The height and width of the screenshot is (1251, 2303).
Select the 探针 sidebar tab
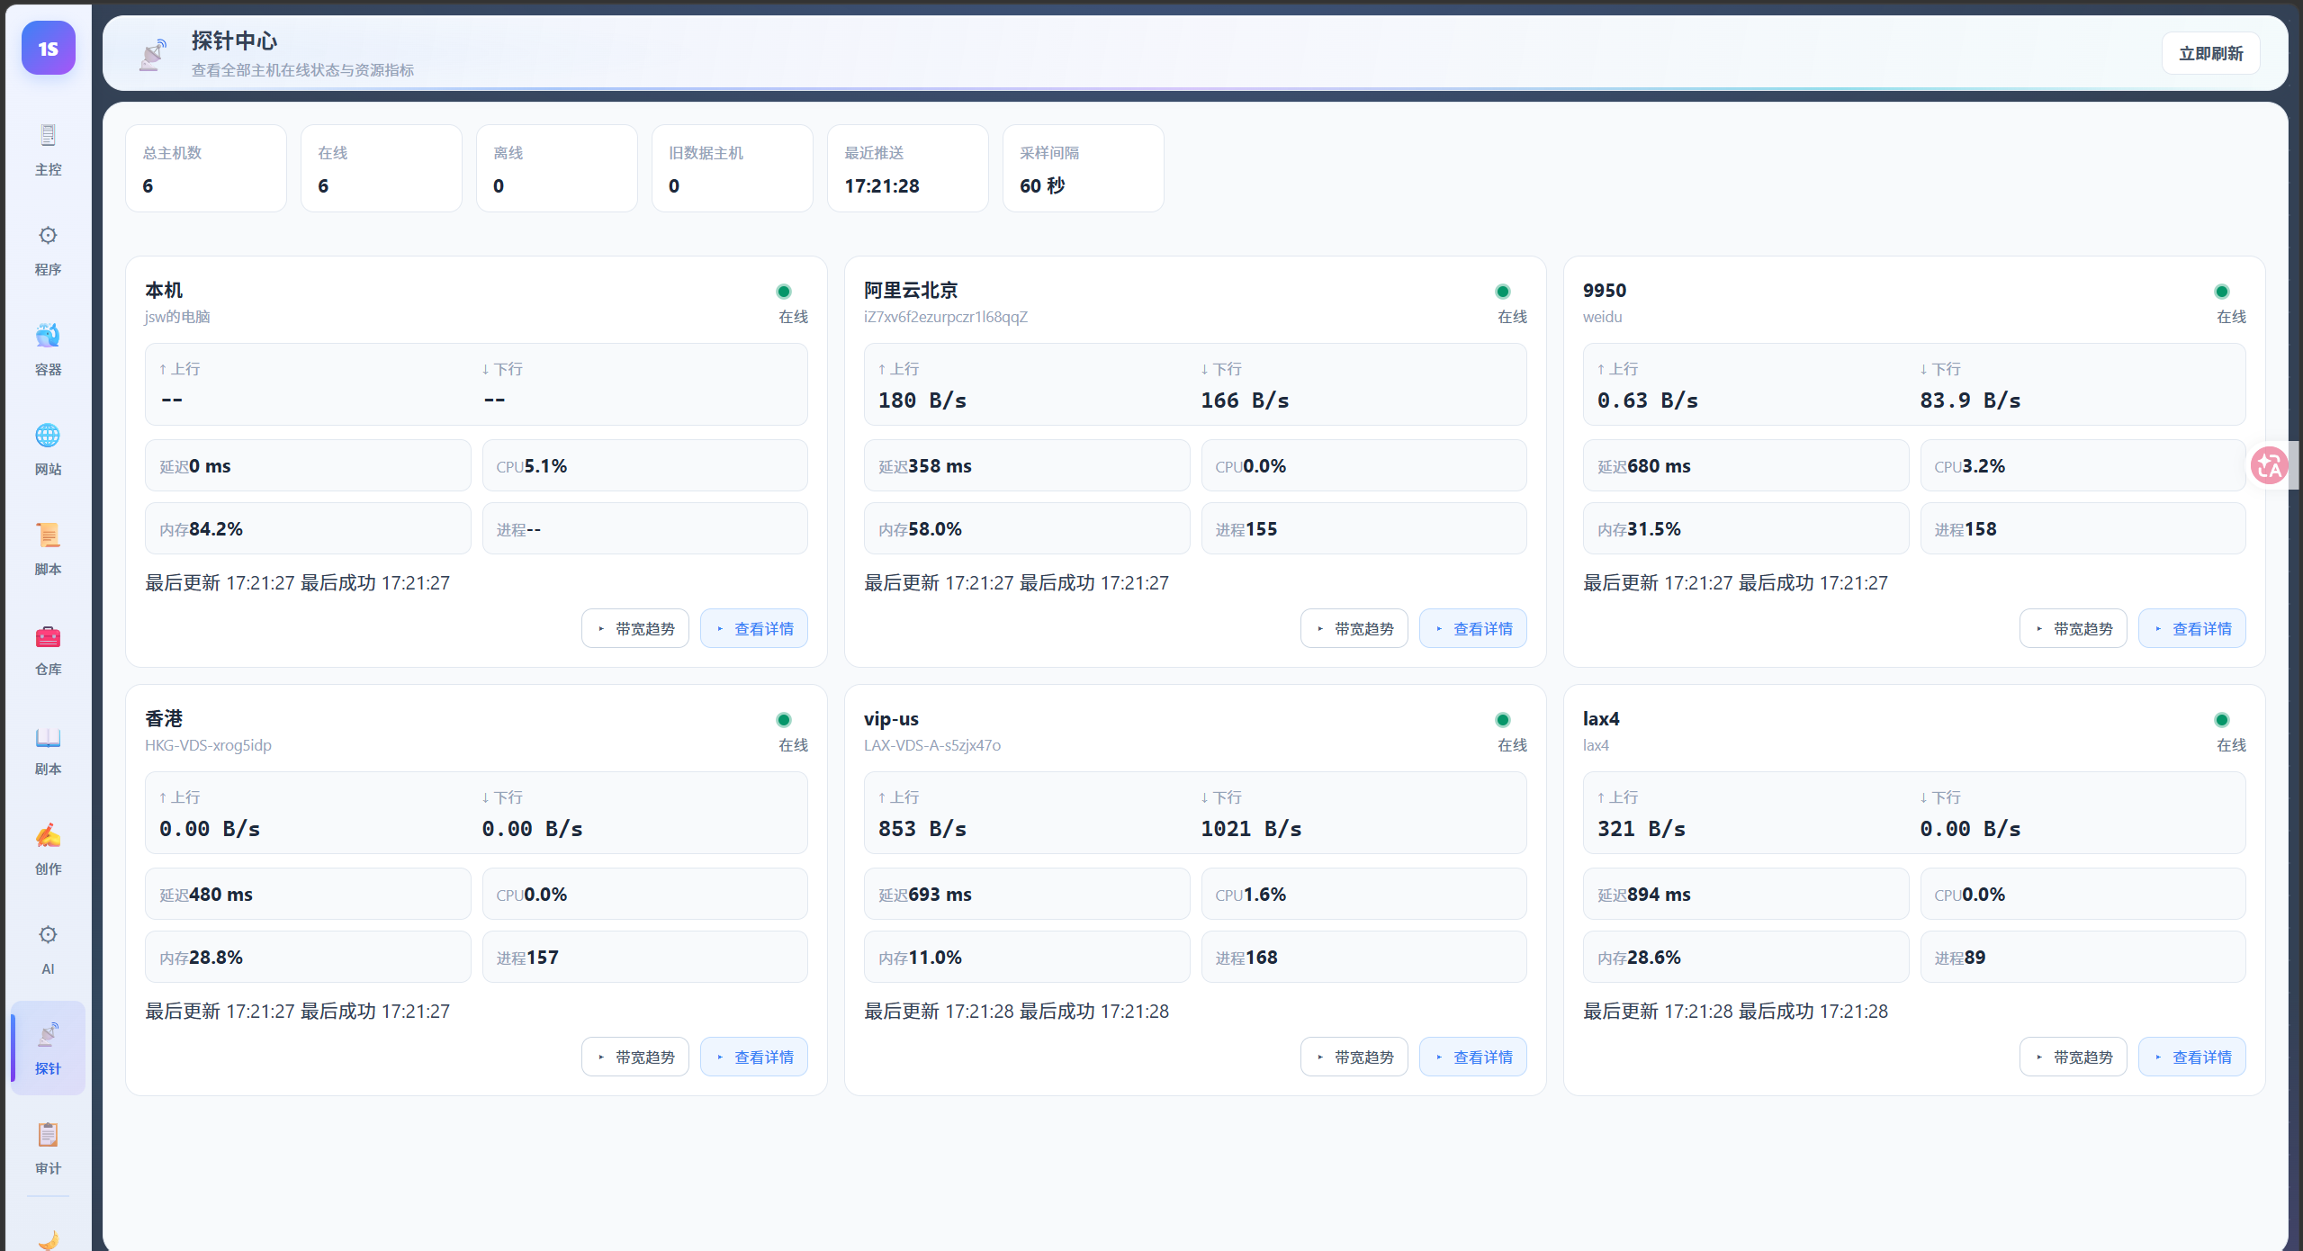[x=48, y=1048]
